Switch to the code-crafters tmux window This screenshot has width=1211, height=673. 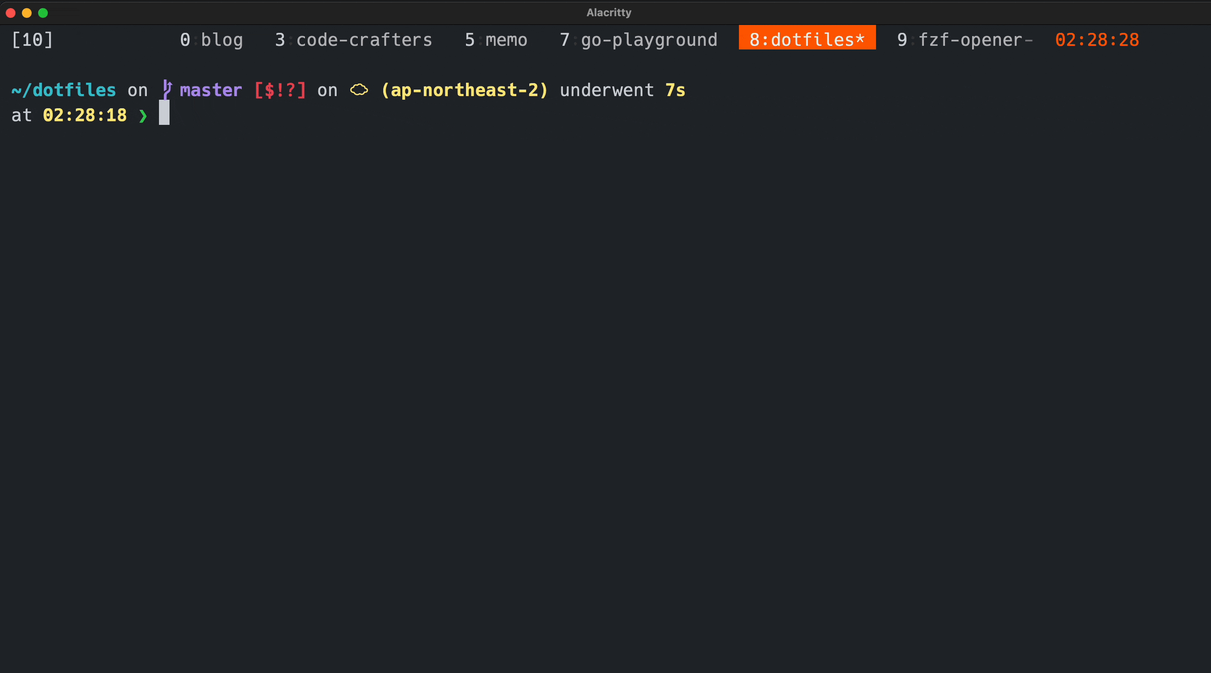(353, 39)
